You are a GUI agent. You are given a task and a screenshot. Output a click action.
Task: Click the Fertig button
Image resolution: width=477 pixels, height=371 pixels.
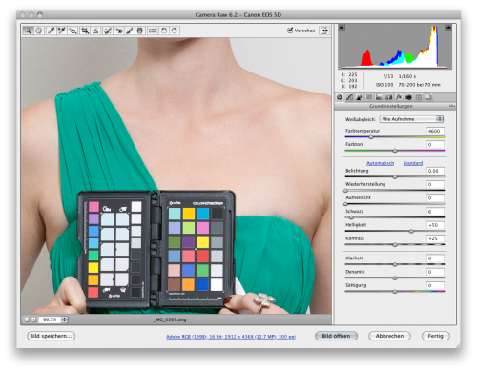[435, 336]
